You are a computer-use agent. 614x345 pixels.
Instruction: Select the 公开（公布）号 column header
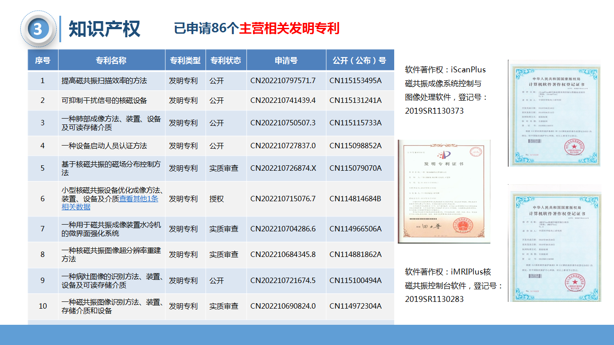(x=360, y=60)
